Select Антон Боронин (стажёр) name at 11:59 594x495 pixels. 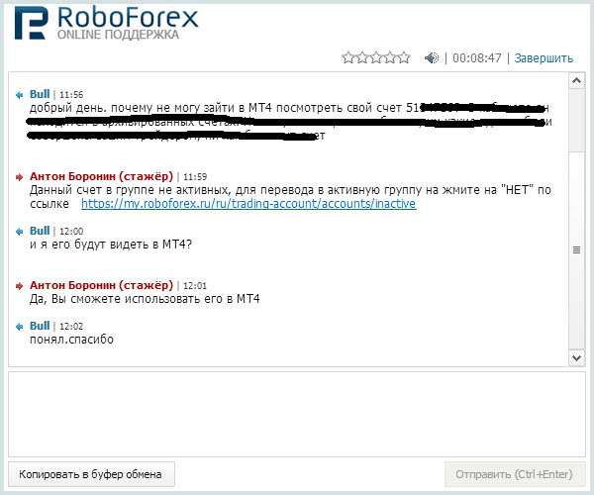coord(101,176)
